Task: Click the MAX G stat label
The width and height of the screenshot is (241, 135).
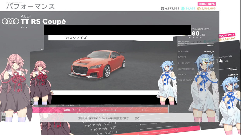Action: tap(182, 74)
